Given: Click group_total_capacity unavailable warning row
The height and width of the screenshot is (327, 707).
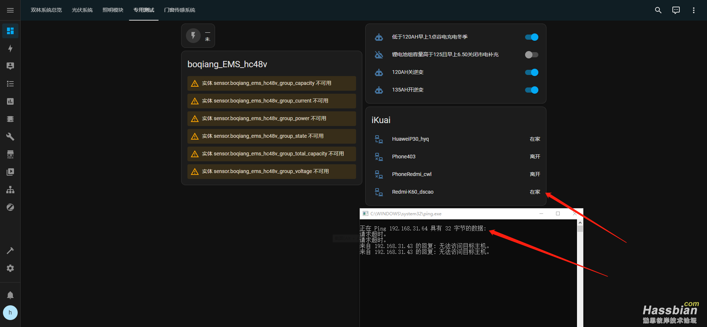Looking at the screenshot, I should point(272,154).
